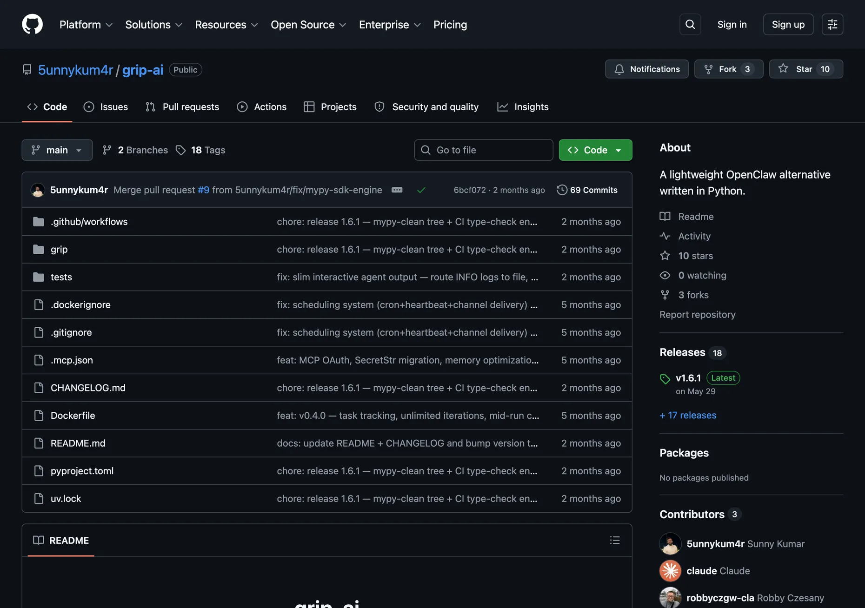Screen dimensions: 865x608
Task: Open the grip folder
Action: coord(59,249)
